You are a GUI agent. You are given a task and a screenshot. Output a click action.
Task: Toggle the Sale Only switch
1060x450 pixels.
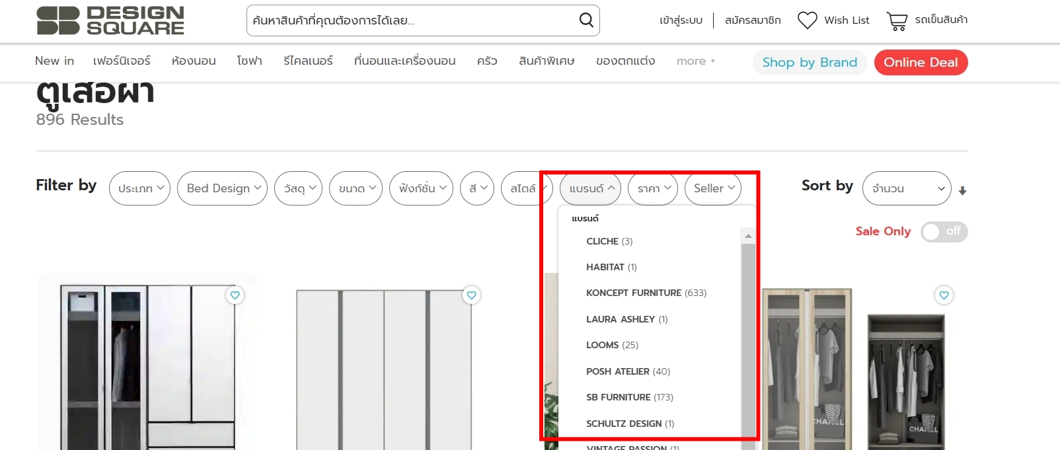(x=944, y=231)
